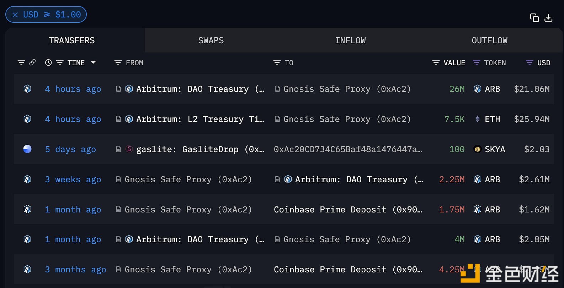Viewport: 564px width, 288px height.
Task: Open the SWAPS tab
Action: [x=211, y=40]
